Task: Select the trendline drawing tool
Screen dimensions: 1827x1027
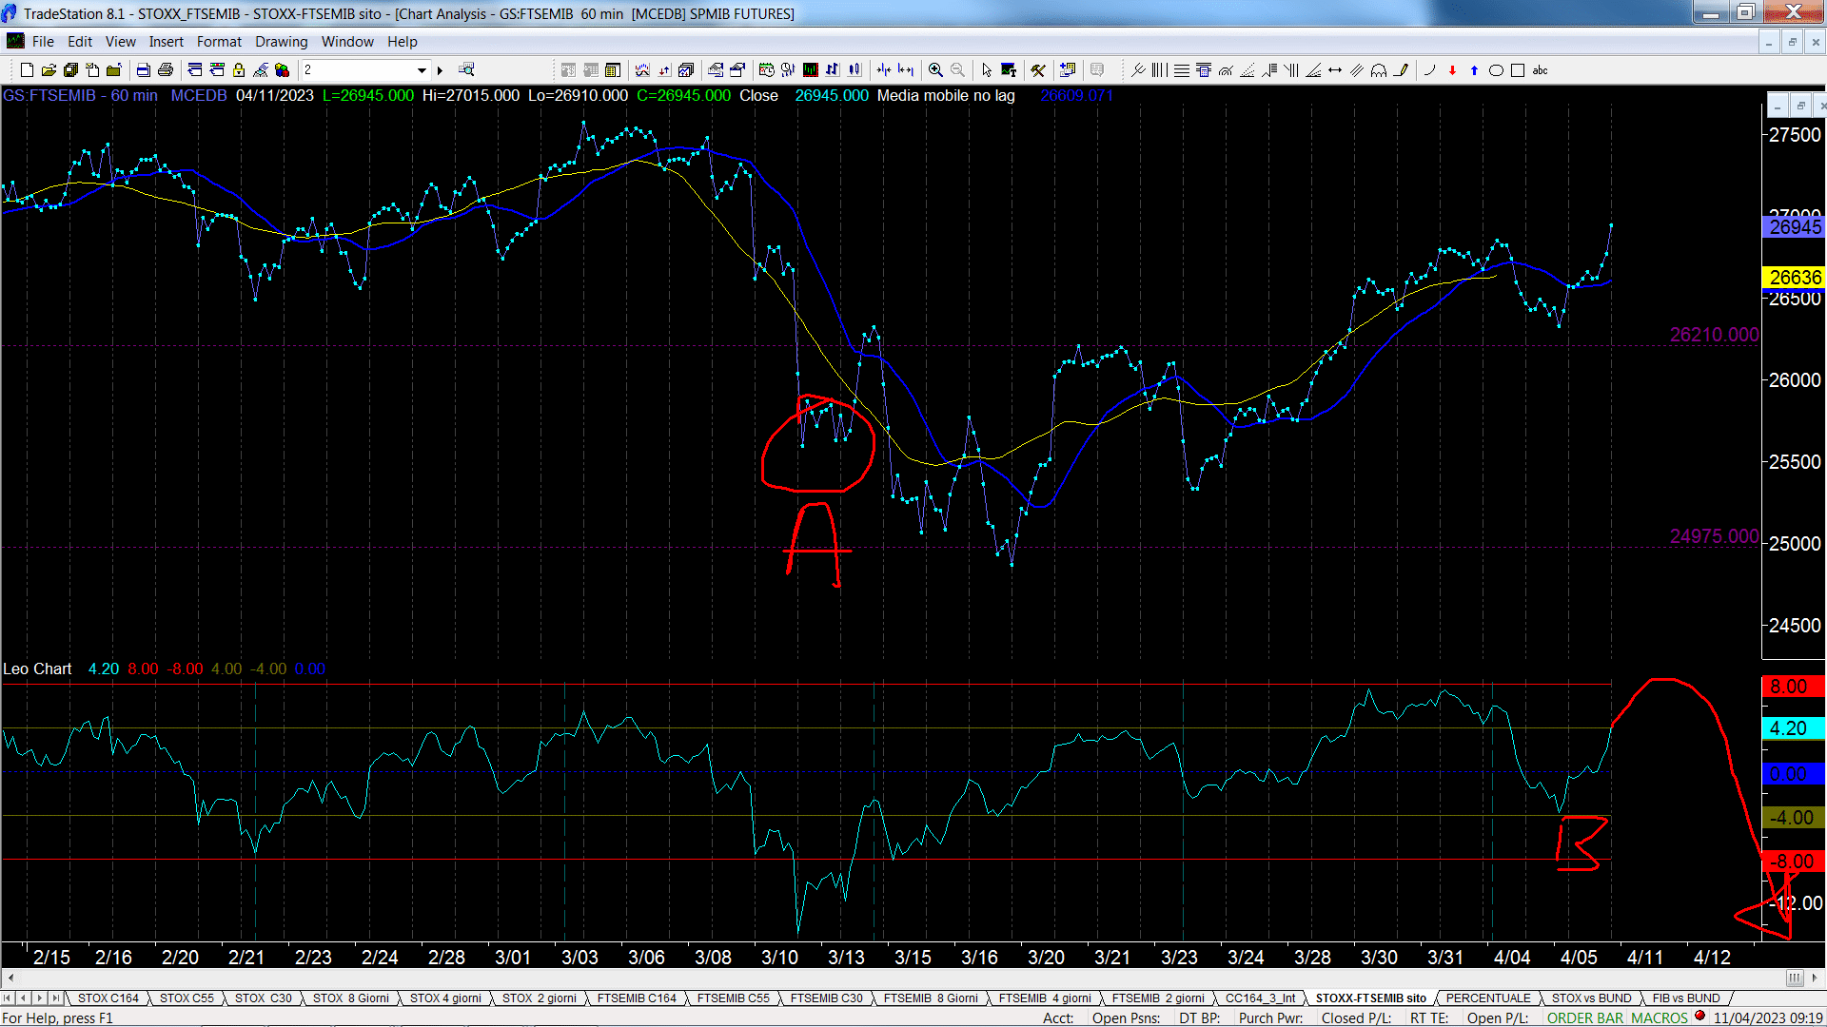Action: point(1138,70)
